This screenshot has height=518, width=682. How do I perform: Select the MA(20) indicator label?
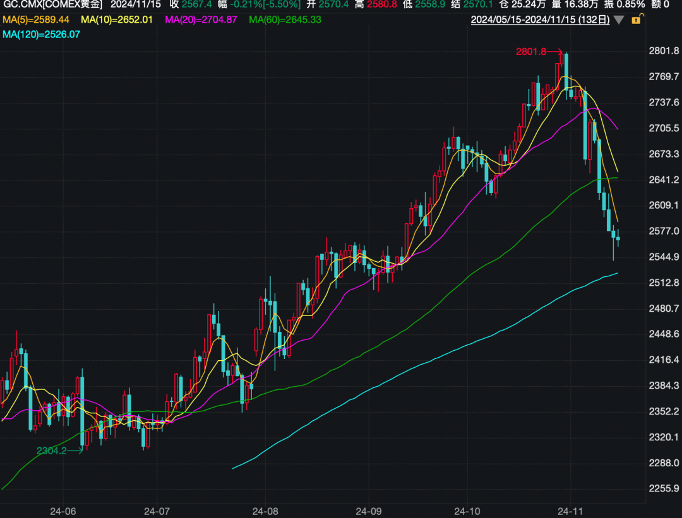pyautogui.click(x=201, y=20)
